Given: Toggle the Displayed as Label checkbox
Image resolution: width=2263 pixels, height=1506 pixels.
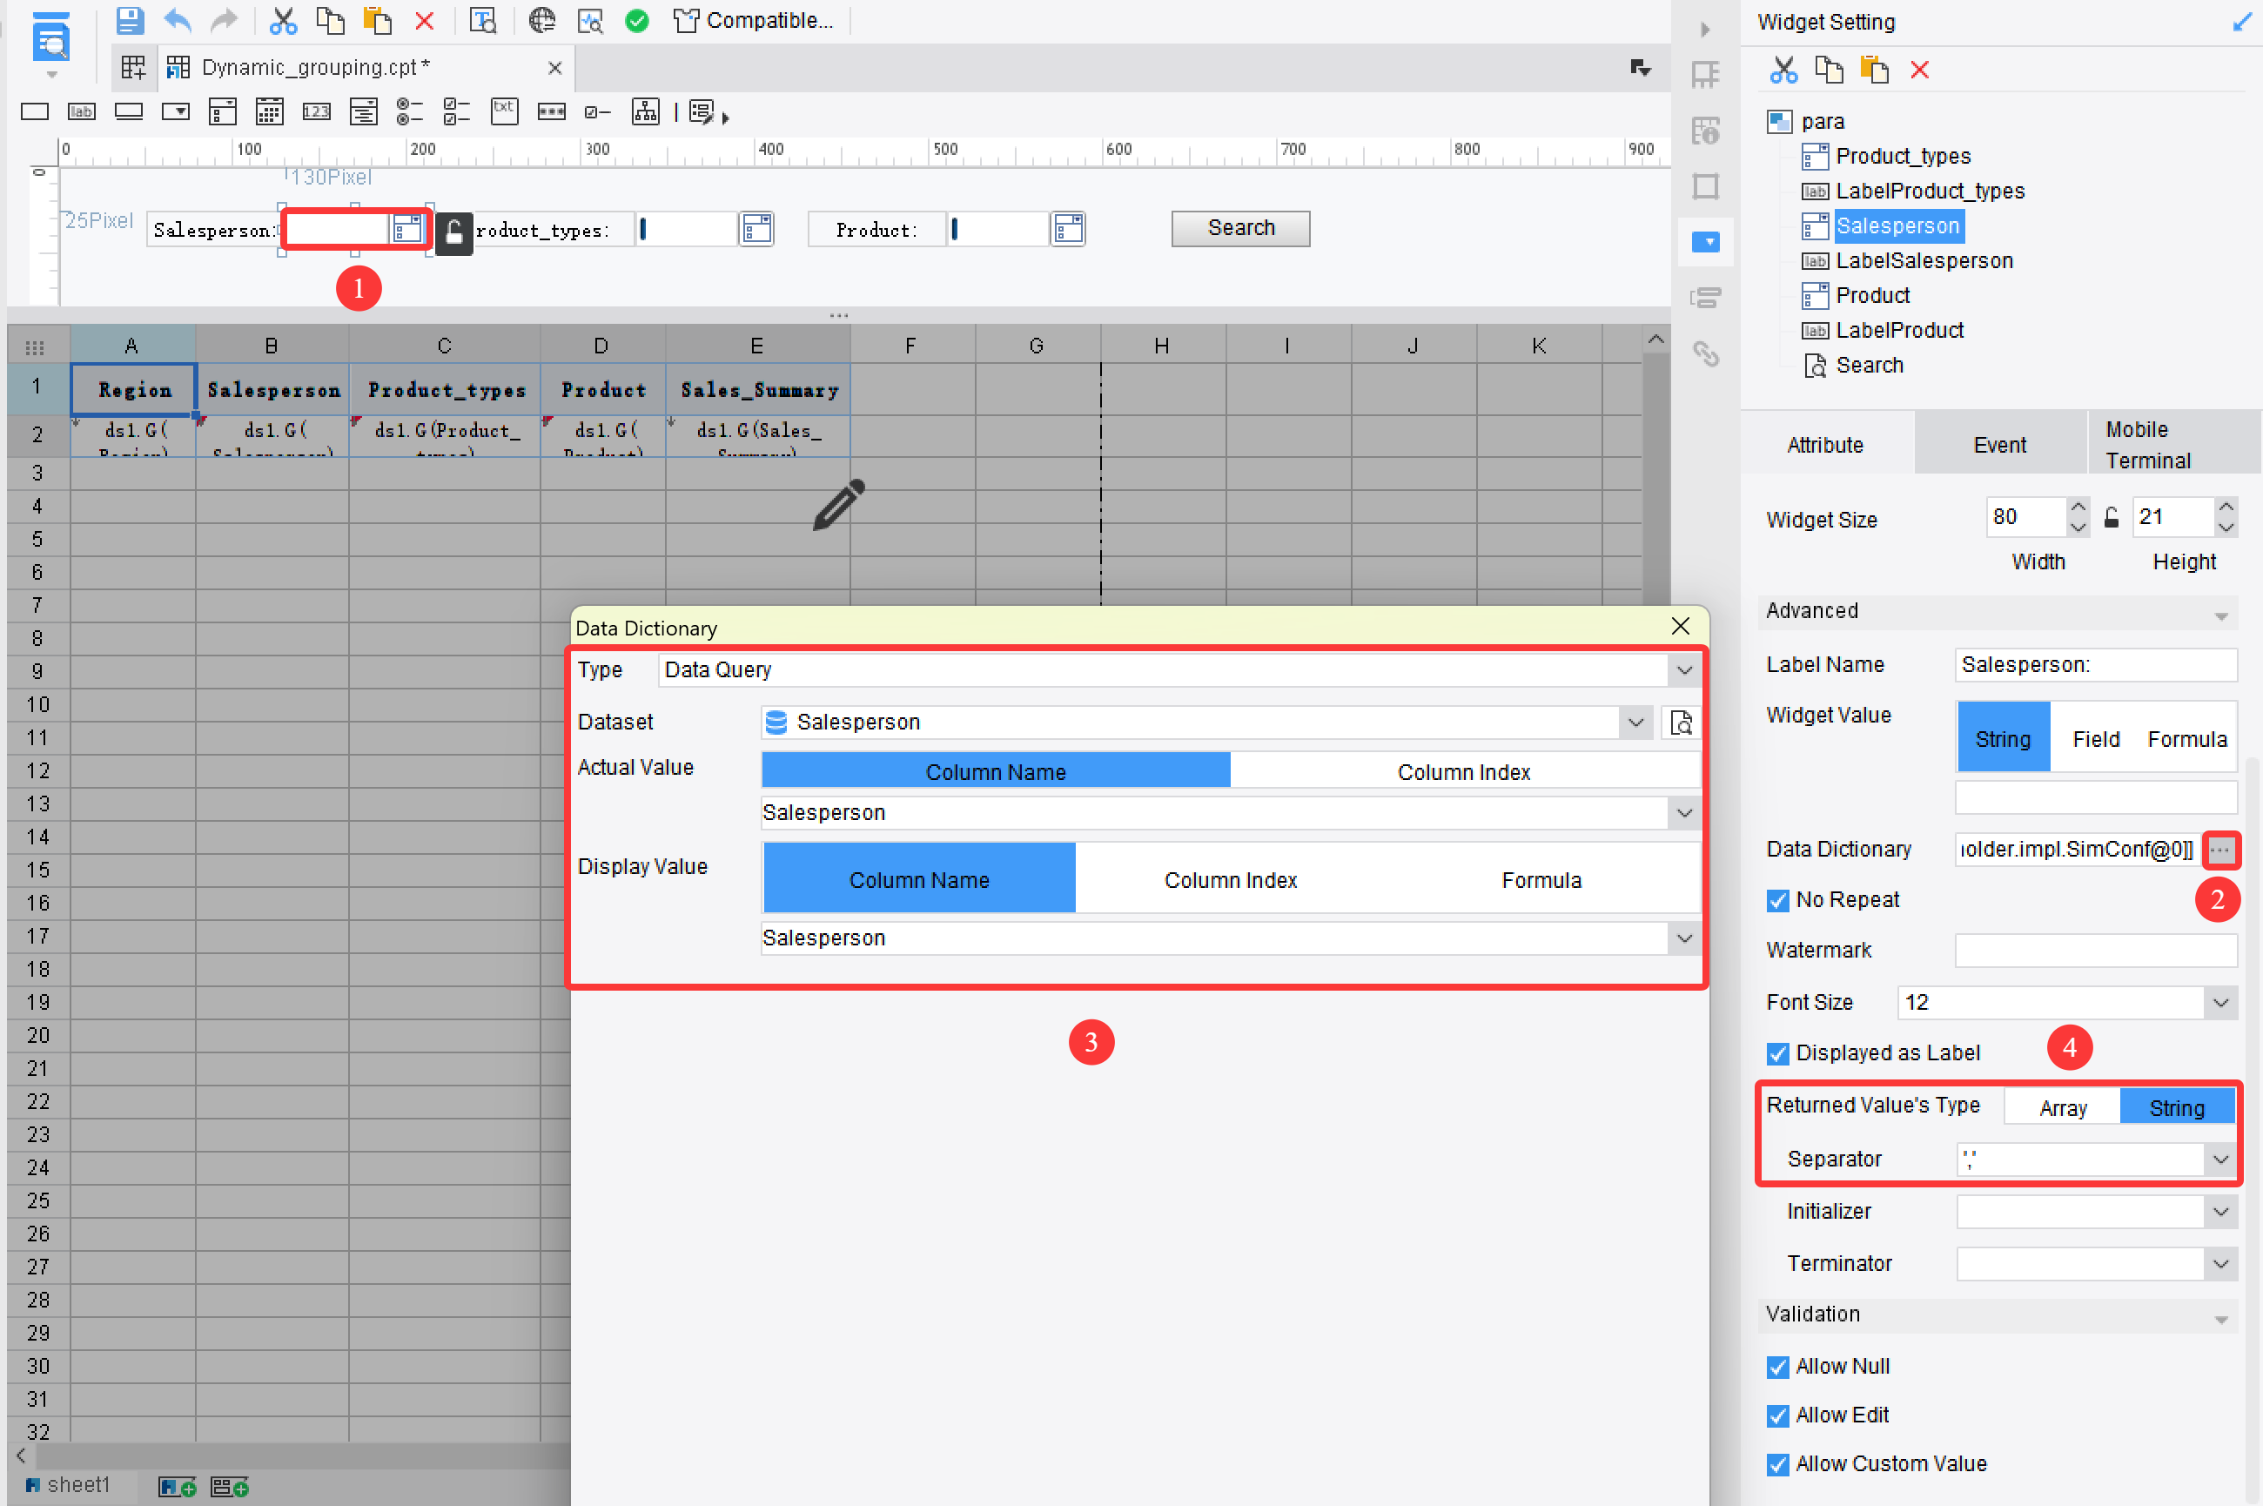Looking at the screenshot, I should [1777, 1052].
